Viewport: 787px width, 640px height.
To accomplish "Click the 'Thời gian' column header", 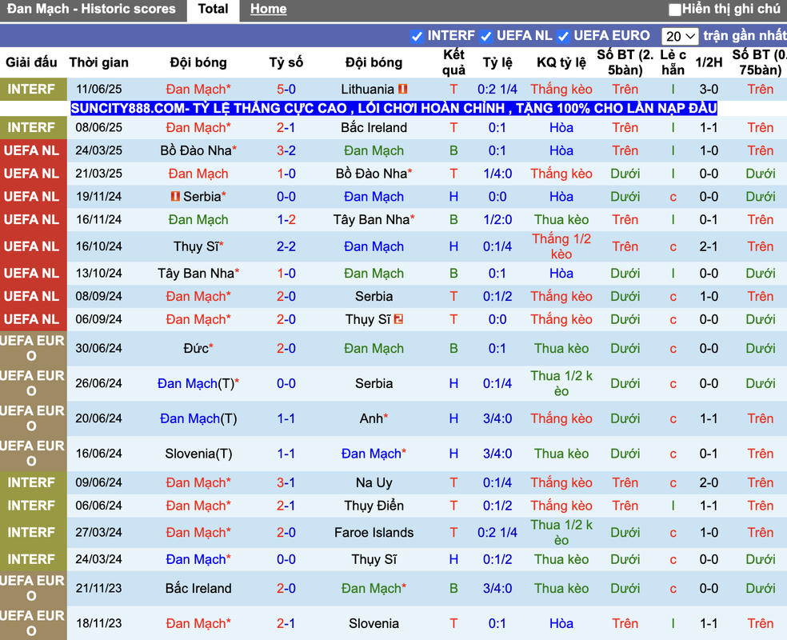I will (x=99, y=62).
